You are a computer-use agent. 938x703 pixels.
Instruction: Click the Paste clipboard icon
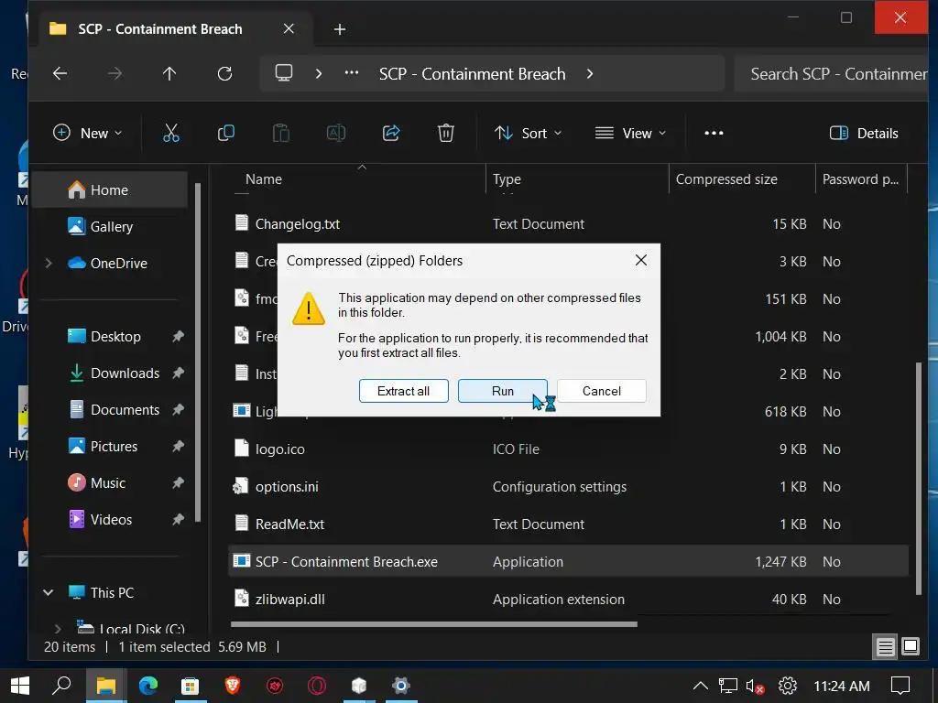[x=281, y=133]
